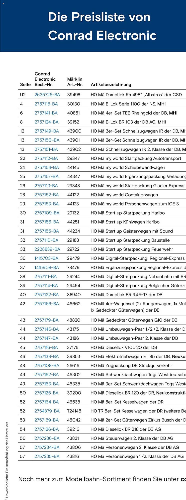Screen dimensions: 186x500
Task: Click the 'Conrad Electronic Best.-Nr.' column header
Action: [x=45, y=79]
